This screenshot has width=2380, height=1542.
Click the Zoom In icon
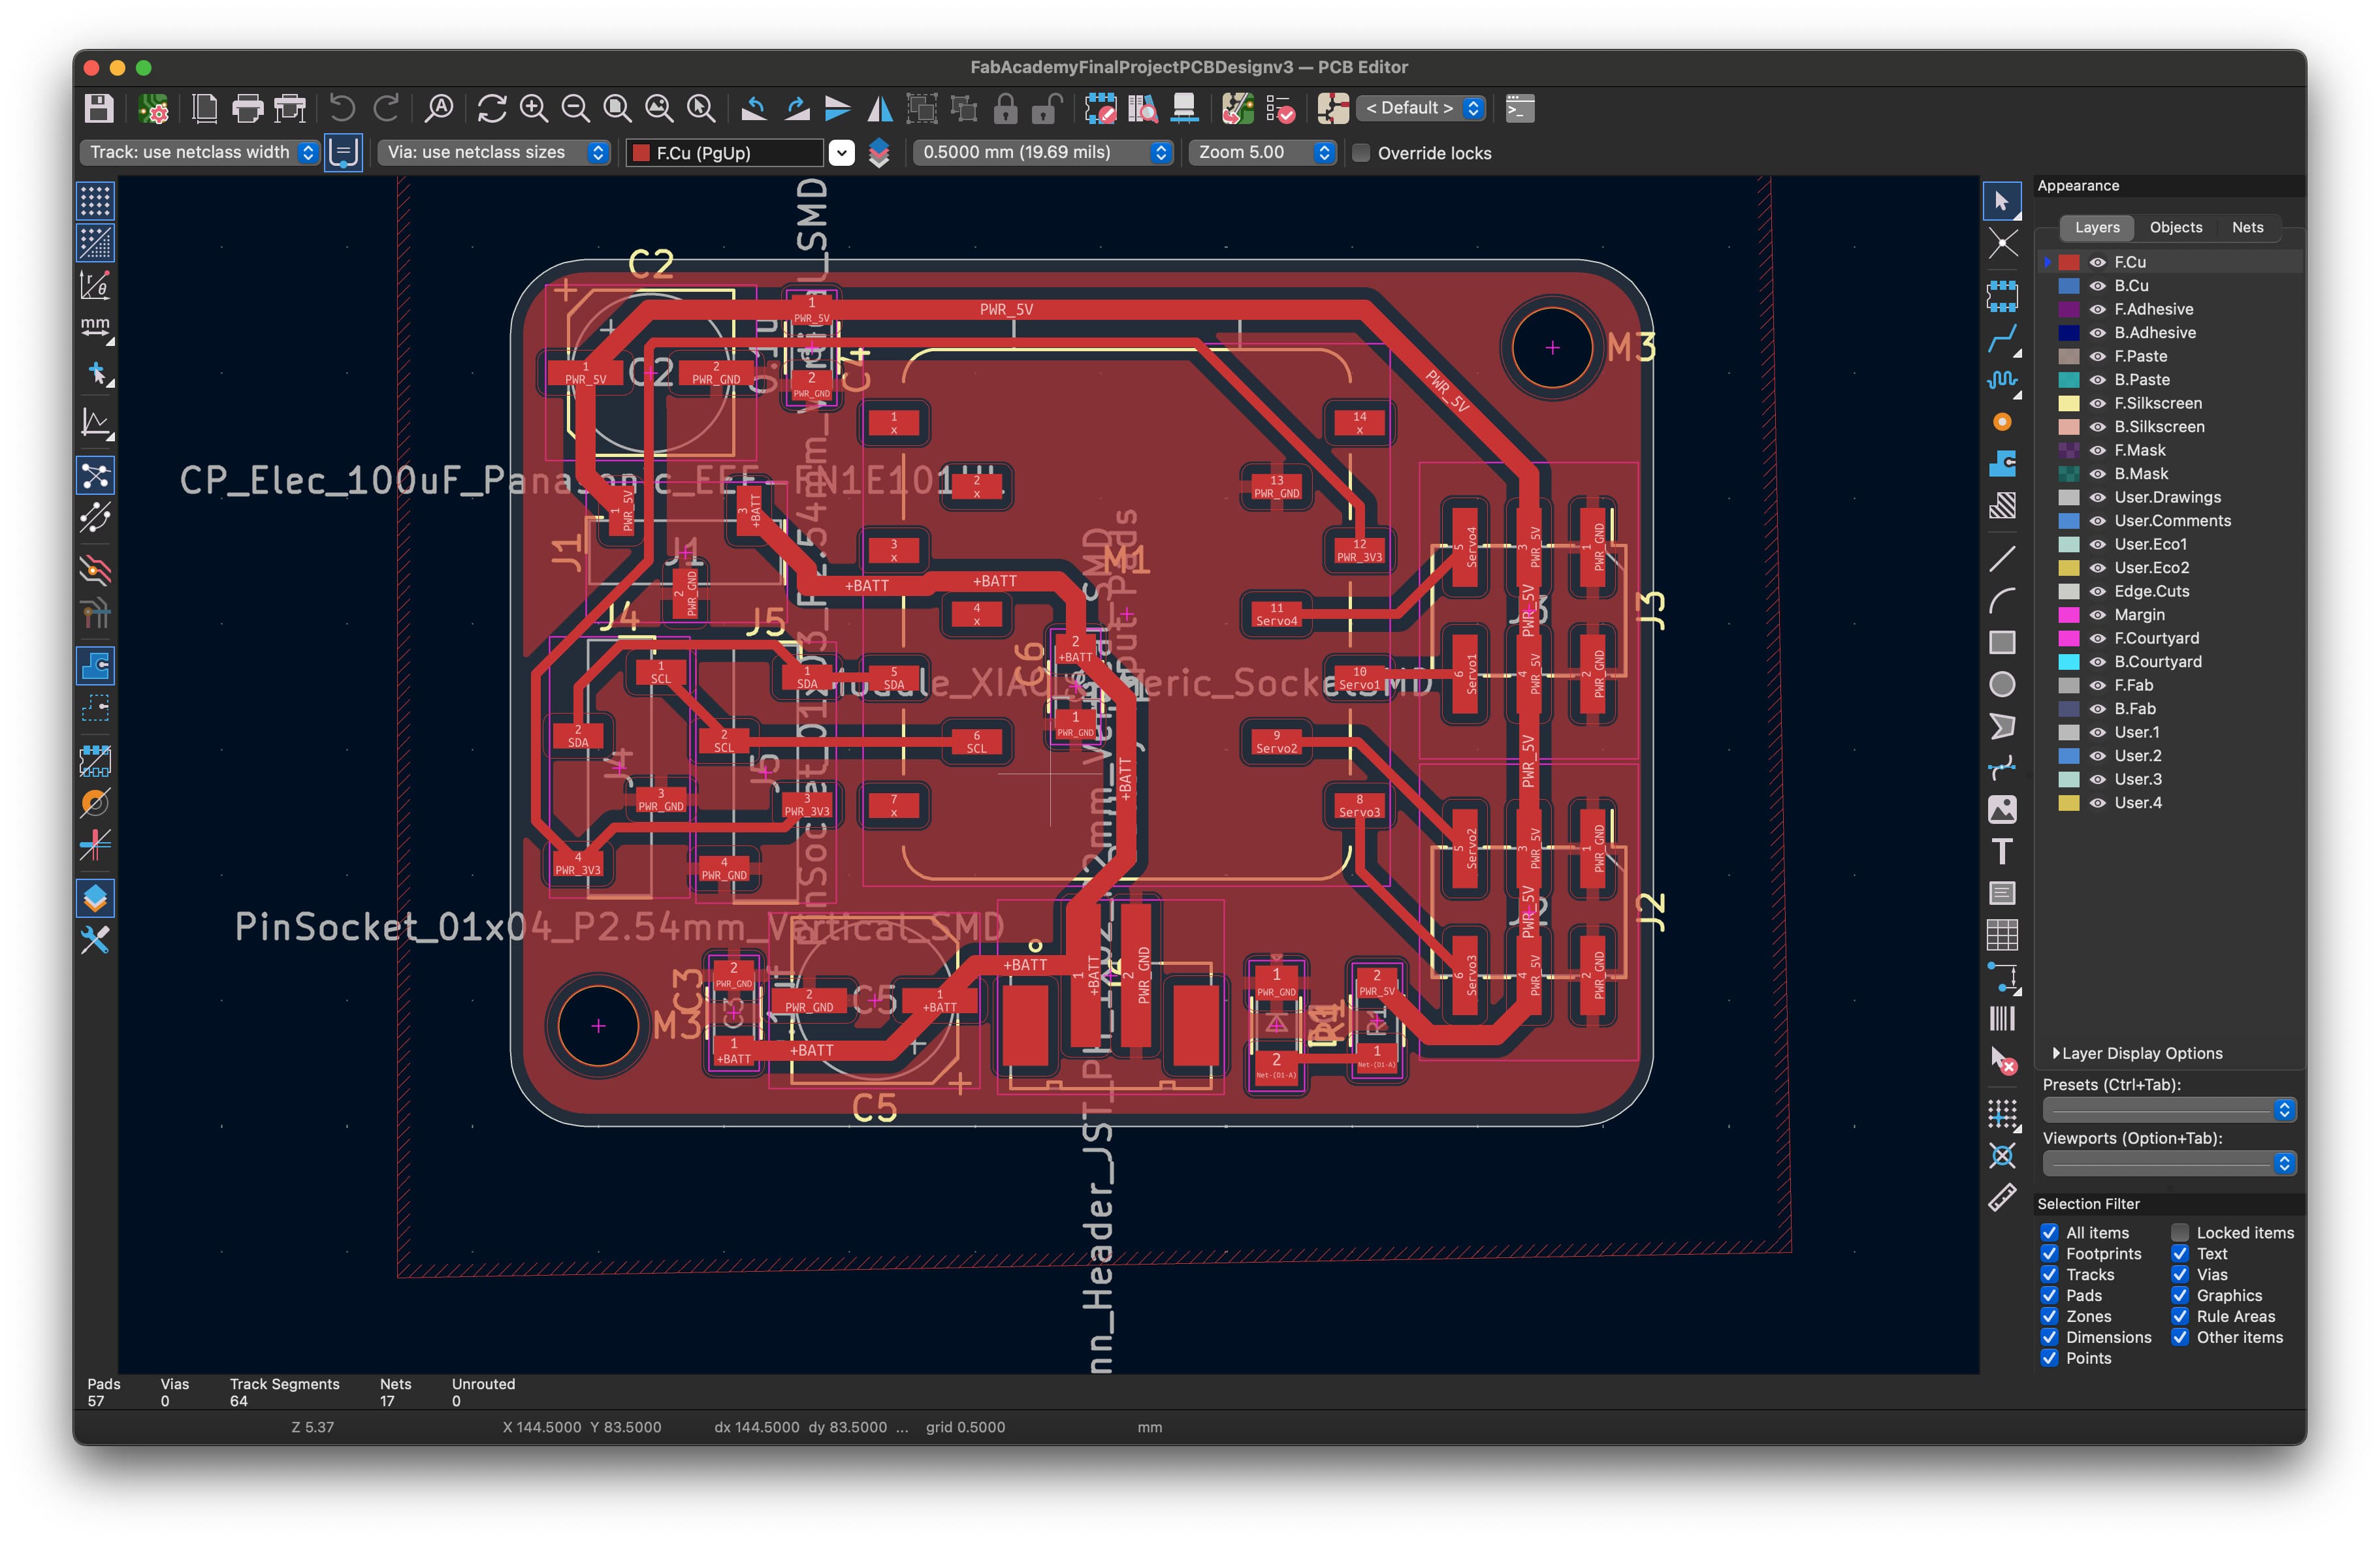534,108
